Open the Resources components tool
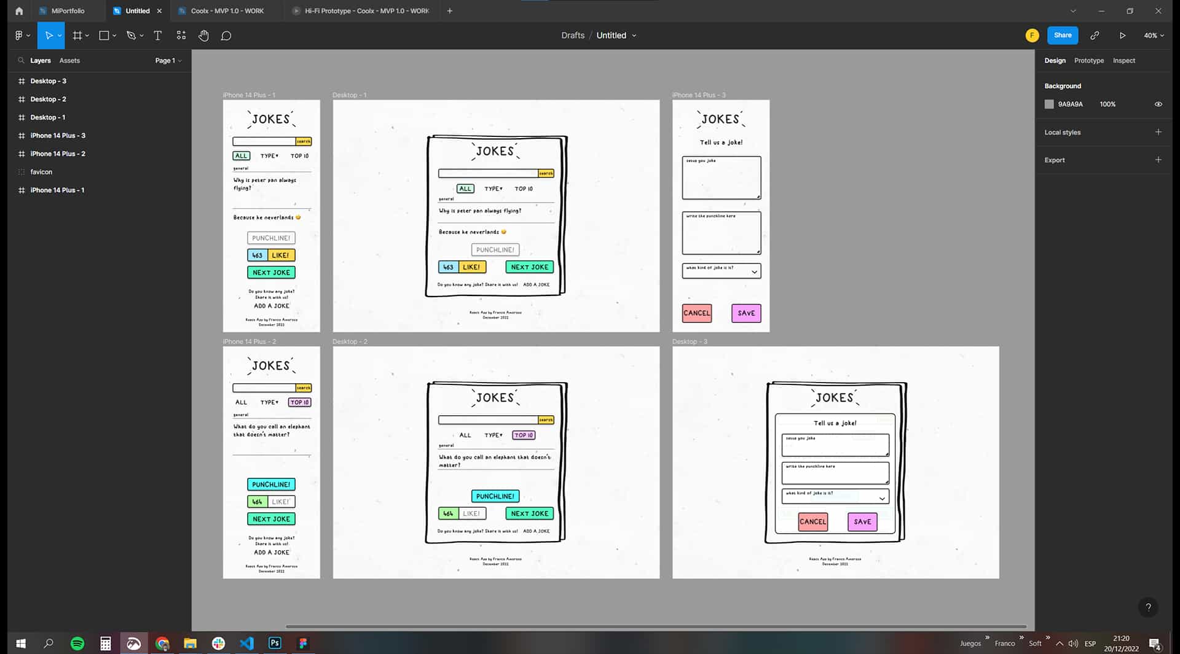The height and width of the screenshot is (654, 1180). pos(181,36)
